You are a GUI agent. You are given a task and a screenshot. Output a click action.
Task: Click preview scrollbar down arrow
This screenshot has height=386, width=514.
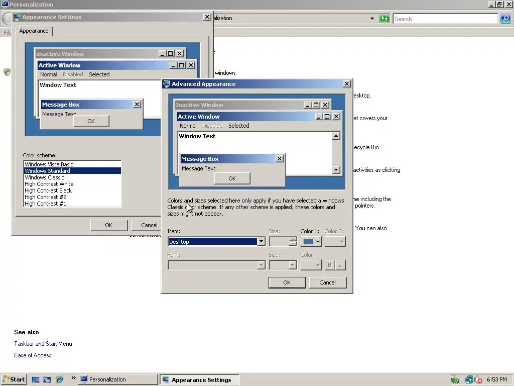click(x=336, y=170)
